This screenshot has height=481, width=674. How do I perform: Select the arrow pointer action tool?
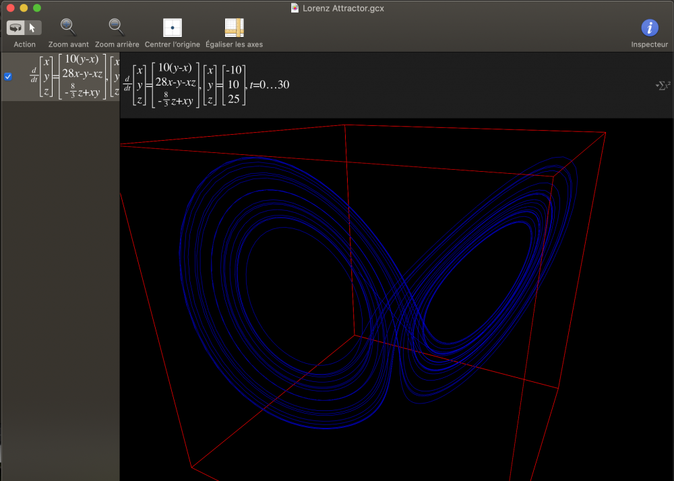(x=33, y=28)
